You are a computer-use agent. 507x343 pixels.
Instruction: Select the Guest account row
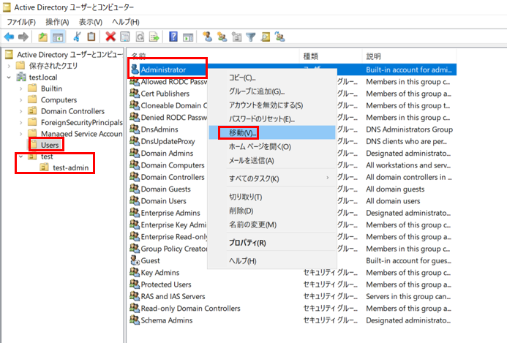[150, 260]
